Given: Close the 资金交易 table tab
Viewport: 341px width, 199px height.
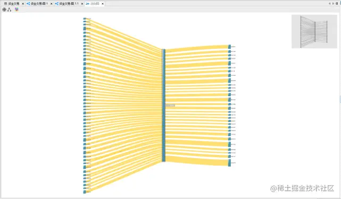Looking at the screenshot, I should [23, 4].
